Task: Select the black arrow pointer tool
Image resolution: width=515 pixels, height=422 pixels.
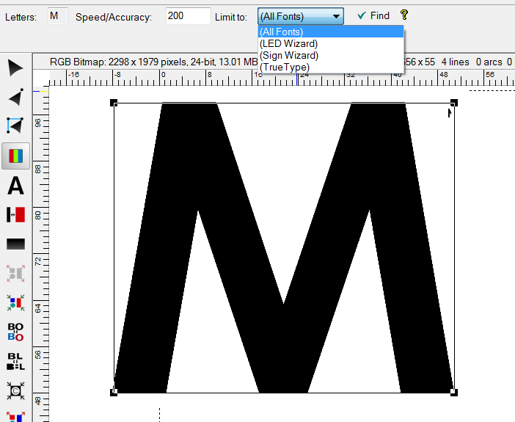Action: point(15,68)
